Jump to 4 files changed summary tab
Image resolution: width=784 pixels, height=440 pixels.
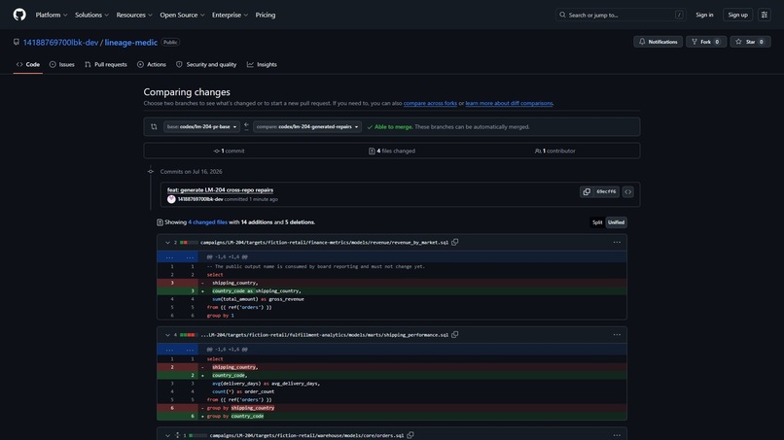392,151
